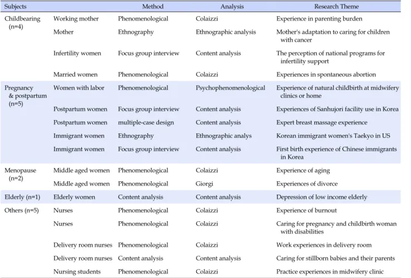Click 'Depression of low income elderly' theme
The width and height of the screenshot is (411, 278).
point(321,197)
